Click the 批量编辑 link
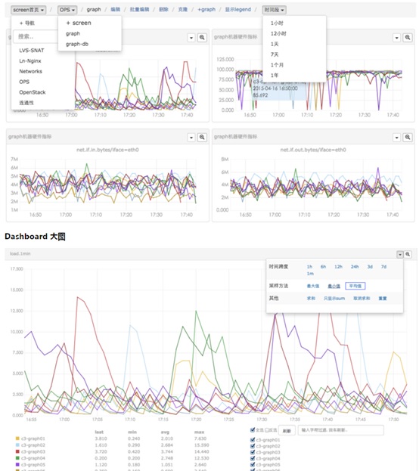This screenshot has height=471, width=419. click(139, 10)
